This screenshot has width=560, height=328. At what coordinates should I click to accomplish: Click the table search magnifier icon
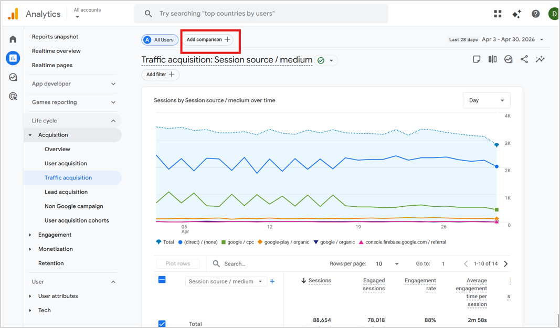tap(216, 263)
